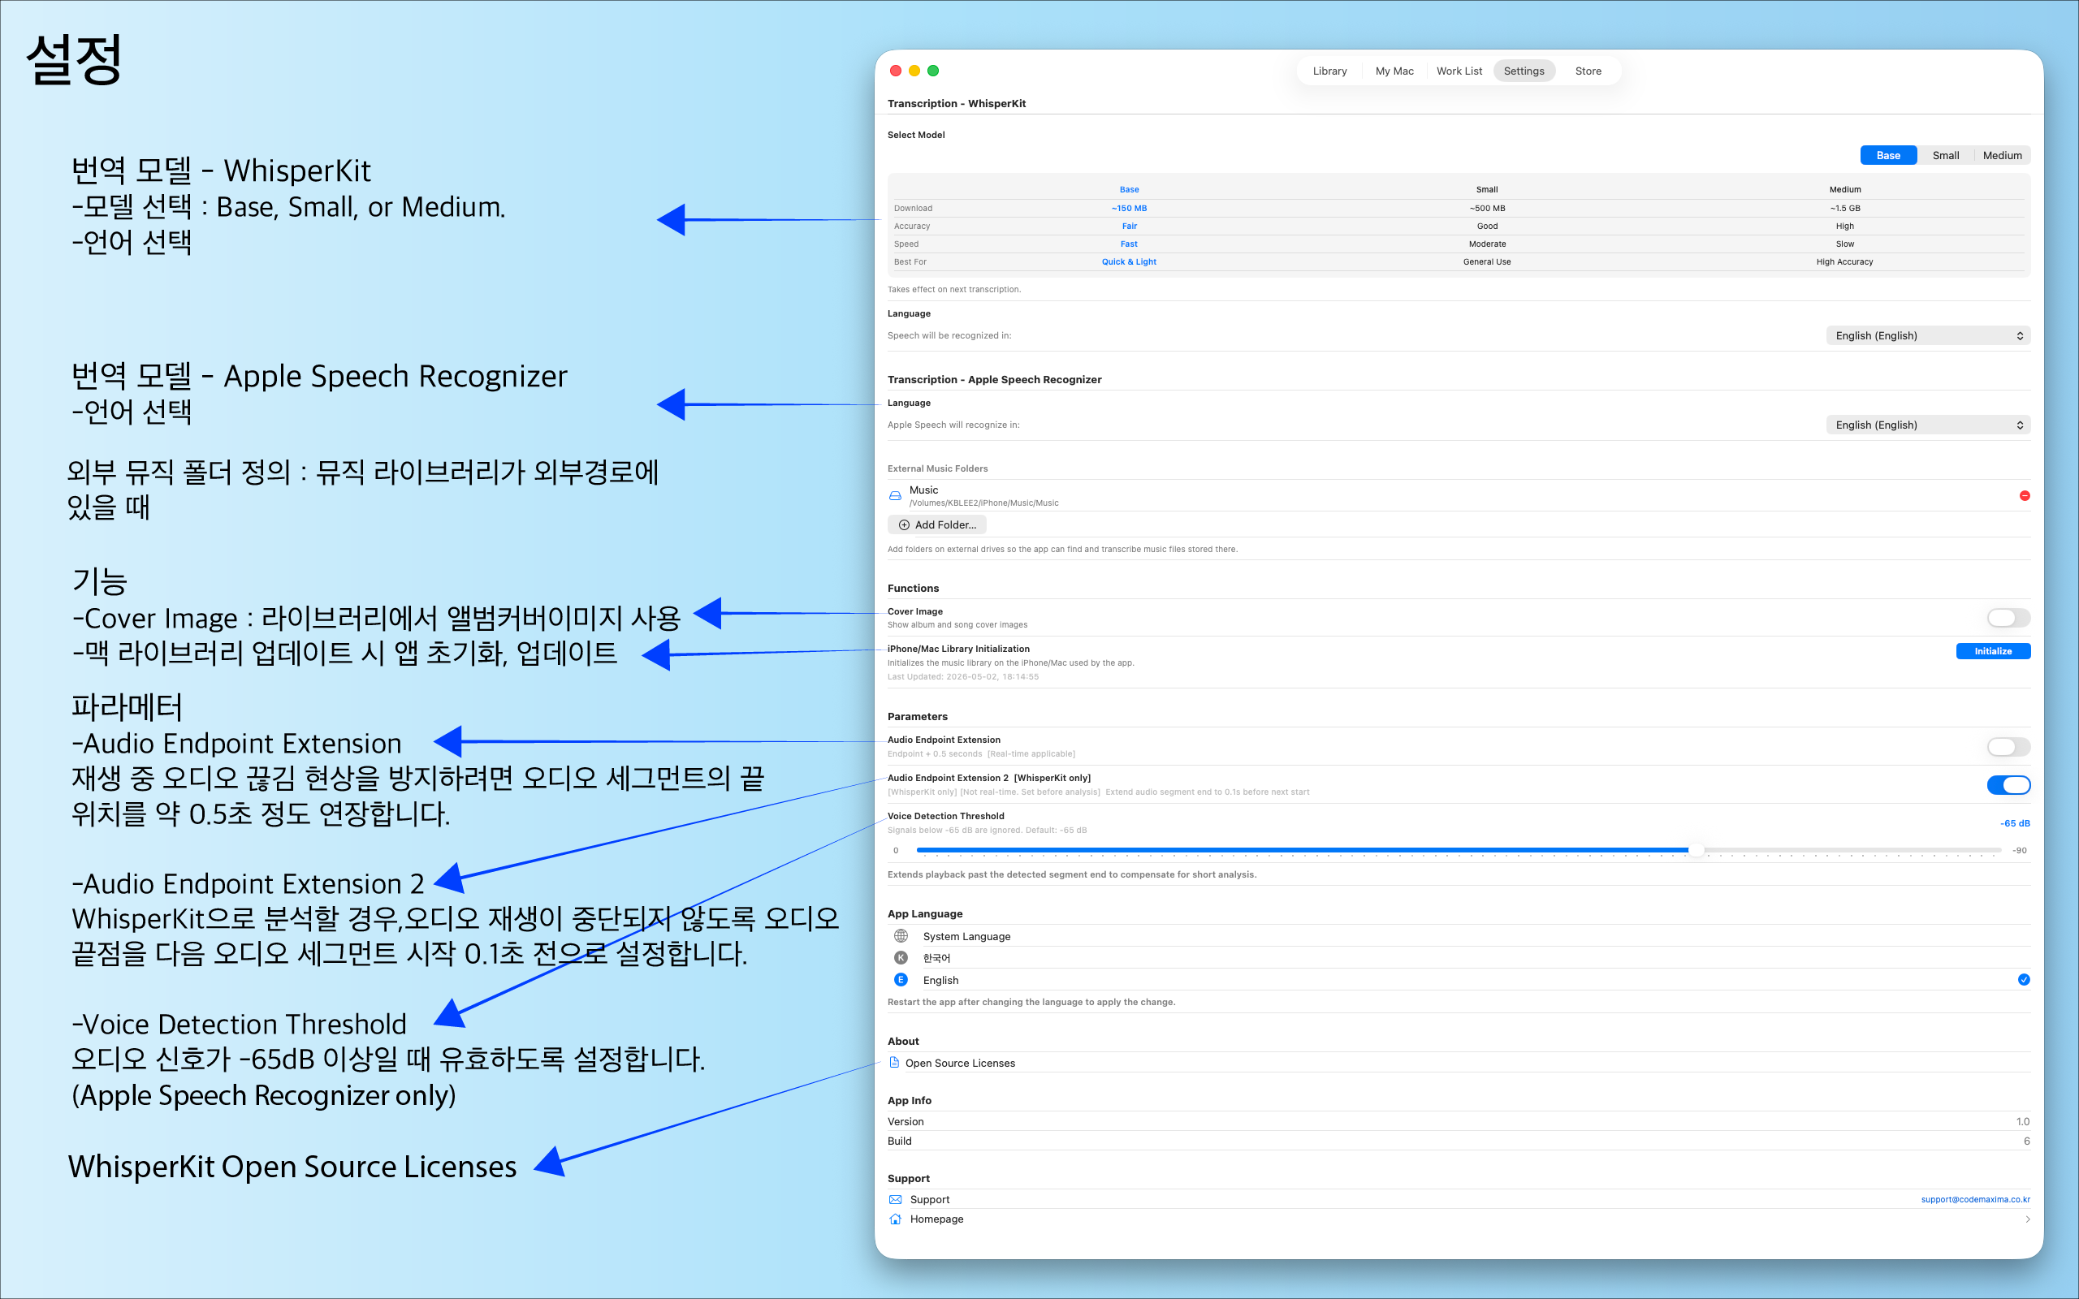
Task: Open Apple Speech language dropdown
Action: 1928,425
